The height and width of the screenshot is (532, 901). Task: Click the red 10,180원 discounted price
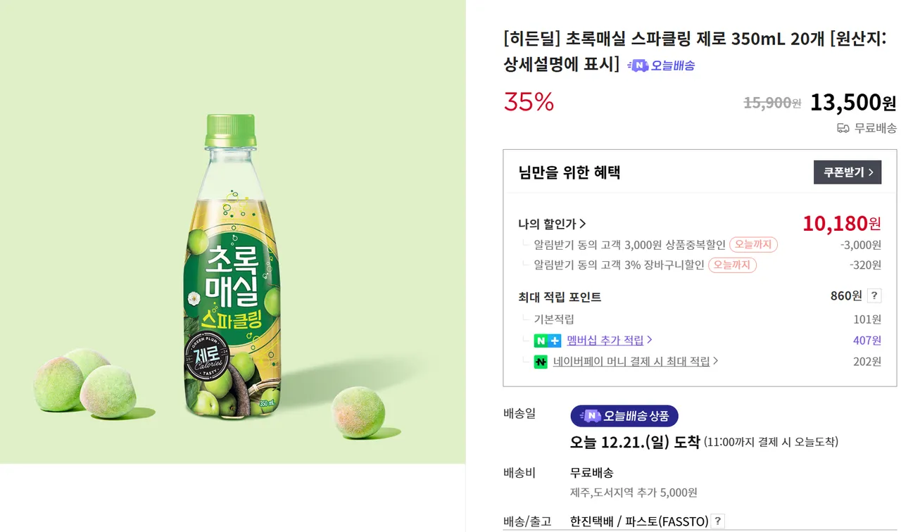coord(841,224)
